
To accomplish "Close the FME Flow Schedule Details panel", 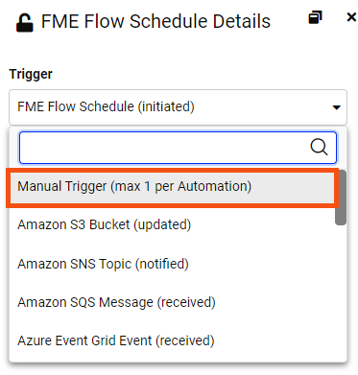I will tap(352, 17).
